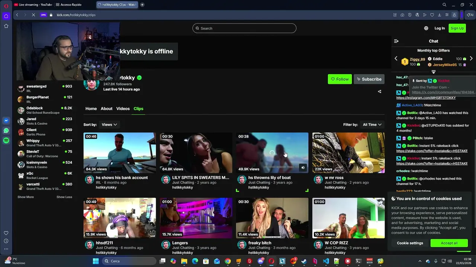This screenshot has height=267, width=476.
Task: Select the Clips tab
Action: coord(138,109)
